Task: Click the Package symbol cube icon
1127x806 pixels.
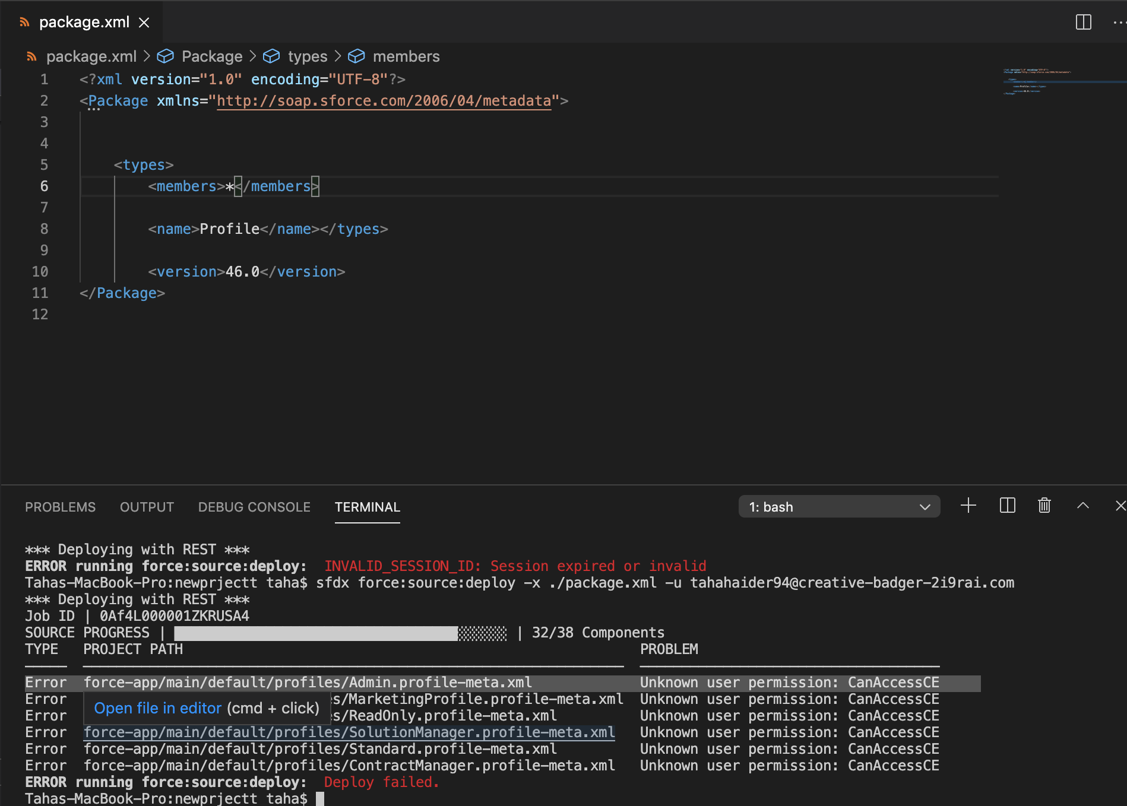Action: (165, 56)
